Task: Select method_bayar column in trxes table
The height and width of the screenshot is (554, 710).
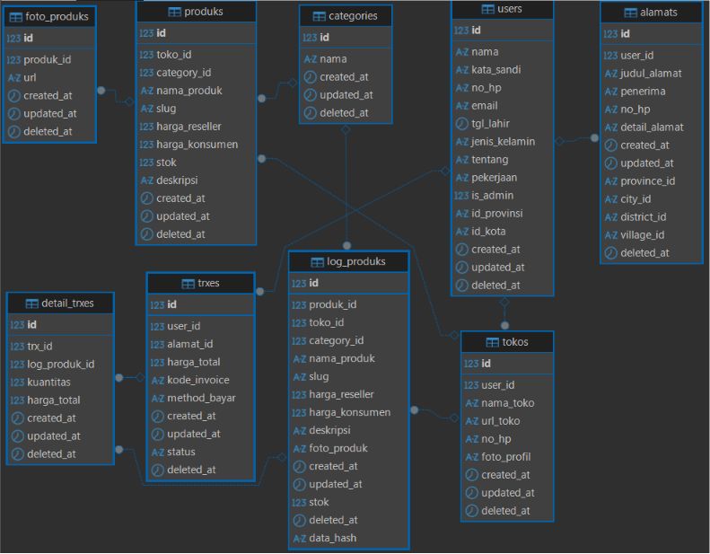Action: 200,398
